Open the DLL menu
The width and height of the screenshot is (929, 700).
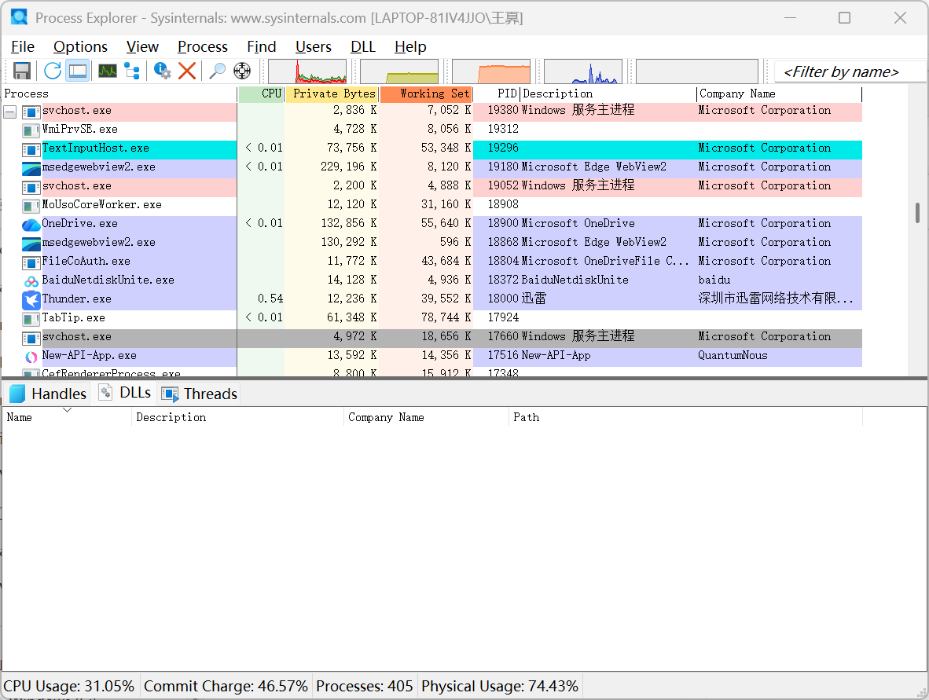[x=362, y=47]
